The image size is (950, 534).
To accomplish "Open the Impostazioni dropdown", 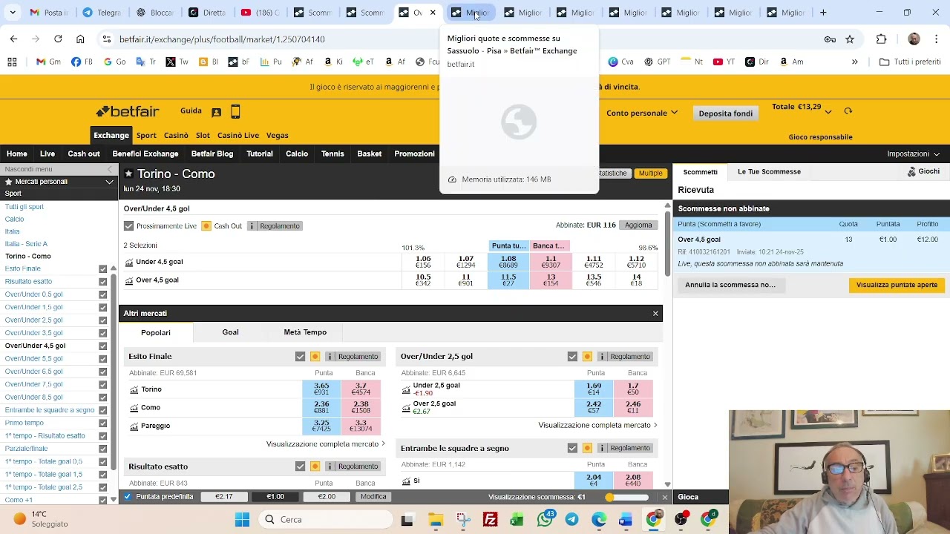I will [x=913, y=154].
